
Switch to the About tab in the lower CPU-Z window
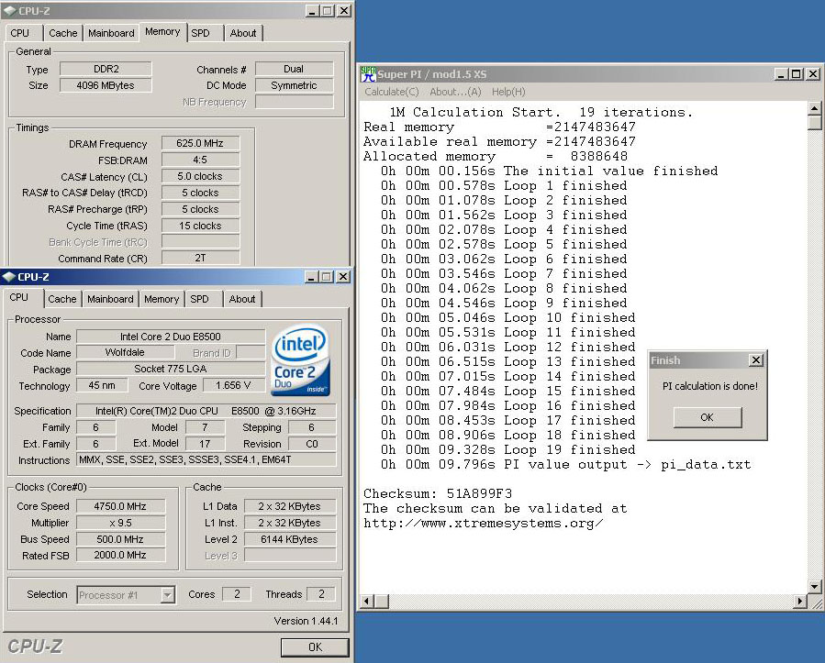pos(242,299)
